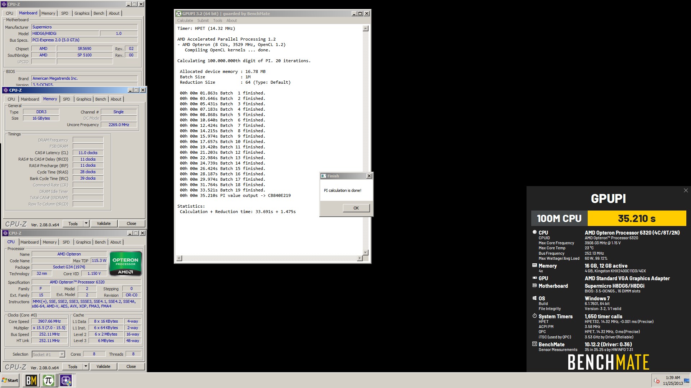Click the AMD Opteron processor logo
The width and height of the screenshot is (691, 388).
coord(125,264)
